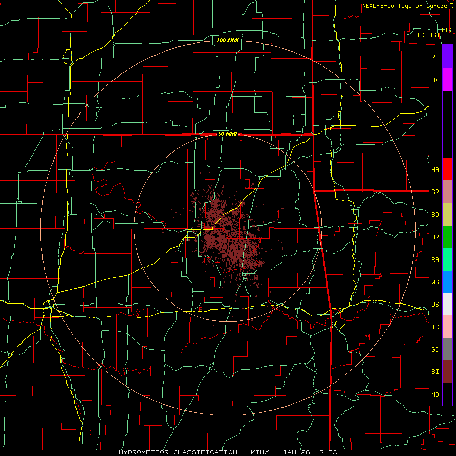Click the UK legend label
The image size is (456, 456).
click(435, 80)
